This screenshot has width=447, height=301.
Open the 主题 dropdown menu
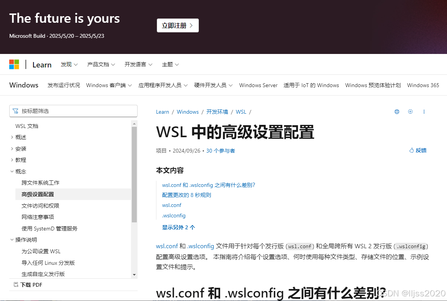pyautogui.click(x=170, y=65)
